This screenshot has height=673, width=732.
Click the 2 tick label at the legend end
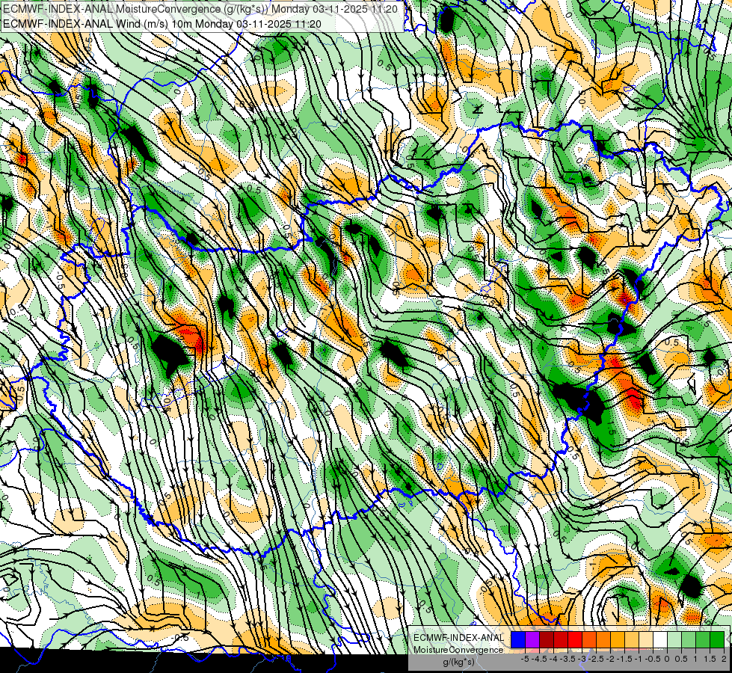pos(724,659)
